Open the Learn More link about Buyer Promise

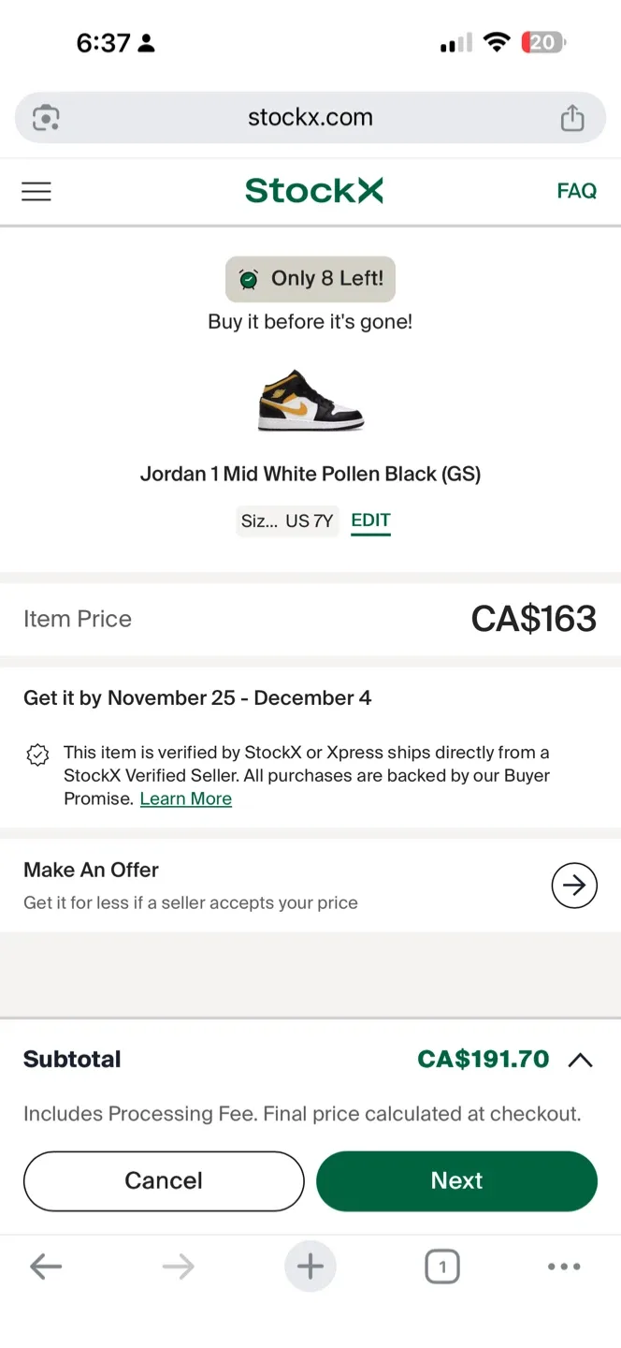point(185,799)
